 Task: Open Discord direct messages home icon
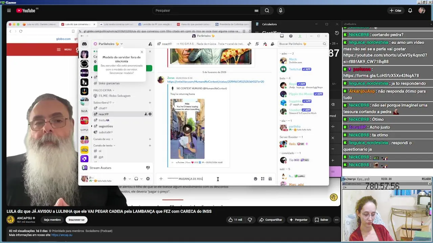point(84,44)
